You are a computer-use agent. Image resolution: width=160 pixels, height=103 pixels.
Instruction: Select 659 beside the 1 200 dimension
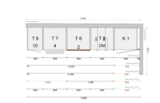pos(127,82)
